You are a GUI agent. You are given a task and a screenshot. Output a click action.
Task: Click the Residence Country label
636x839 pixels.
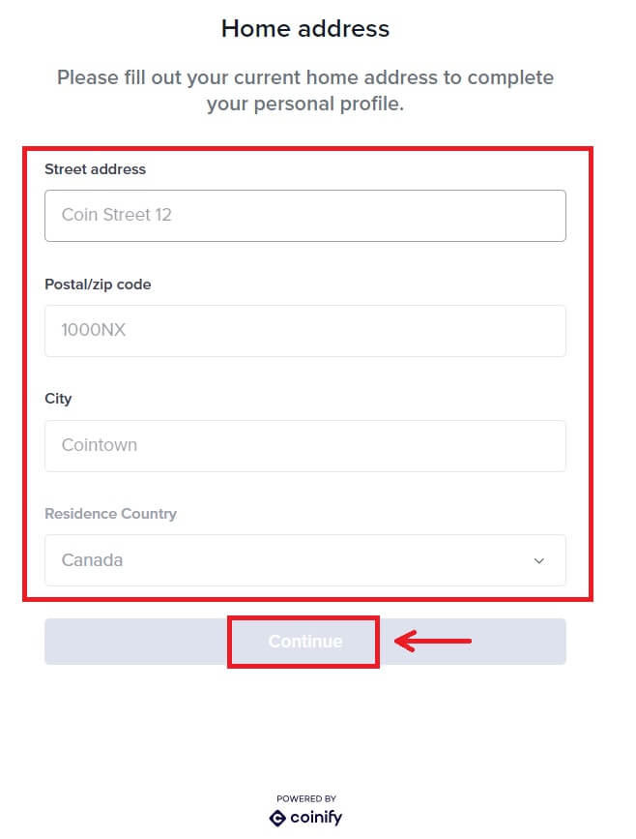109,514
